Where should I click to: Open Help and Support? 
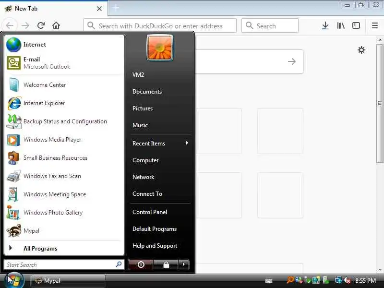155,246
